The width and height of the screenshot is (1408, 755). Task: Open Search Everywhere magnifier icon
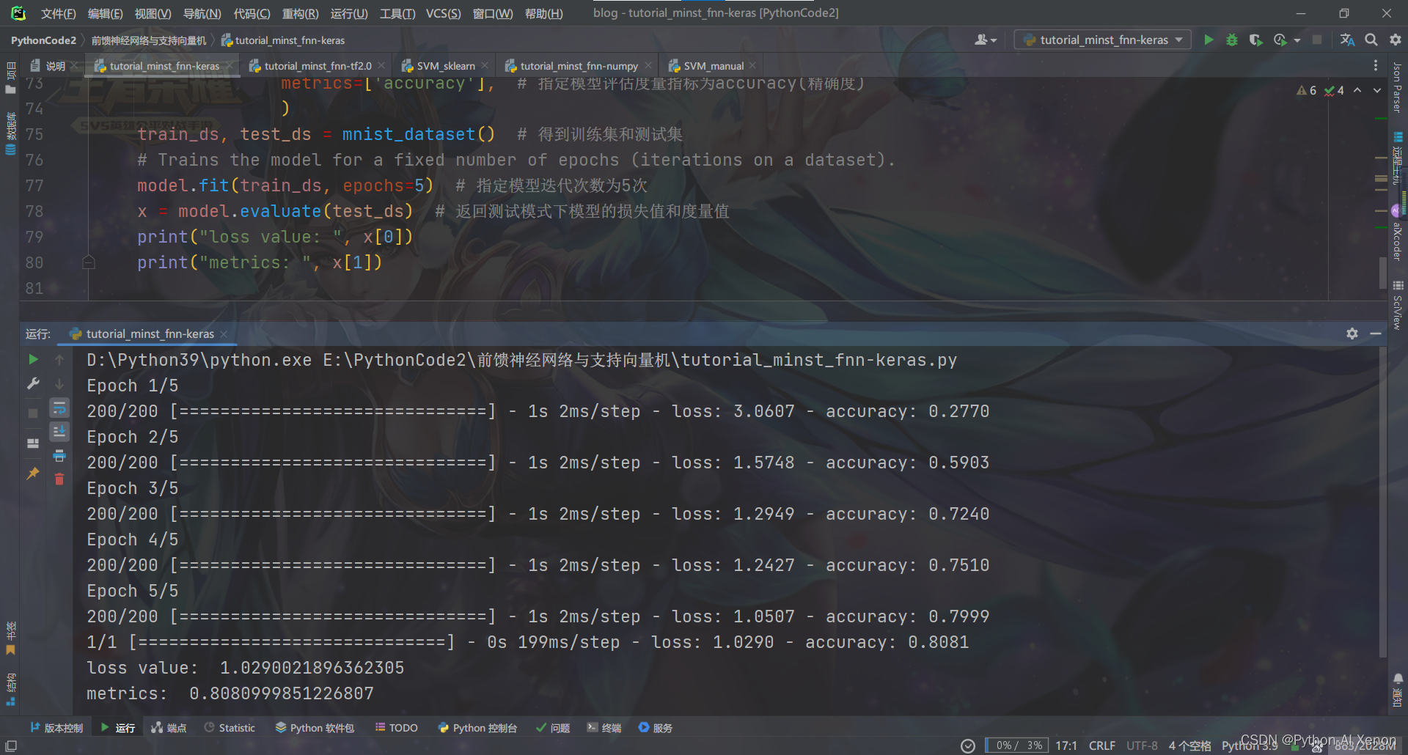click(x=1371, y=40)
